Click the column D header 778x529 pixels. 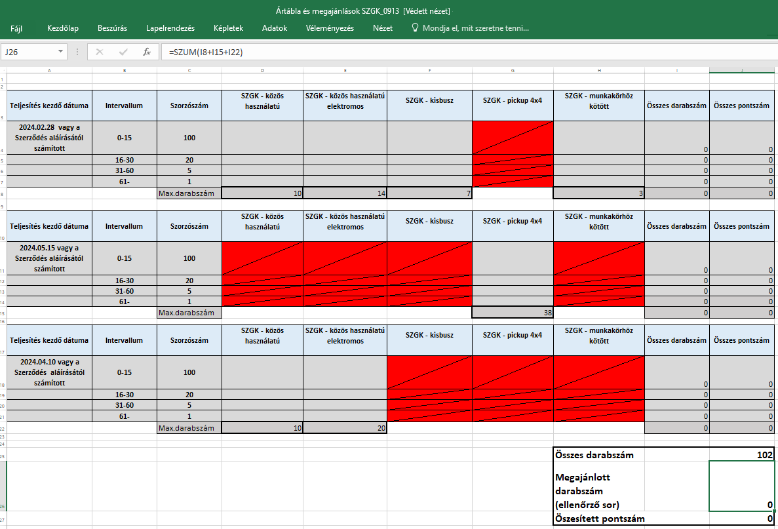(262, 69)
